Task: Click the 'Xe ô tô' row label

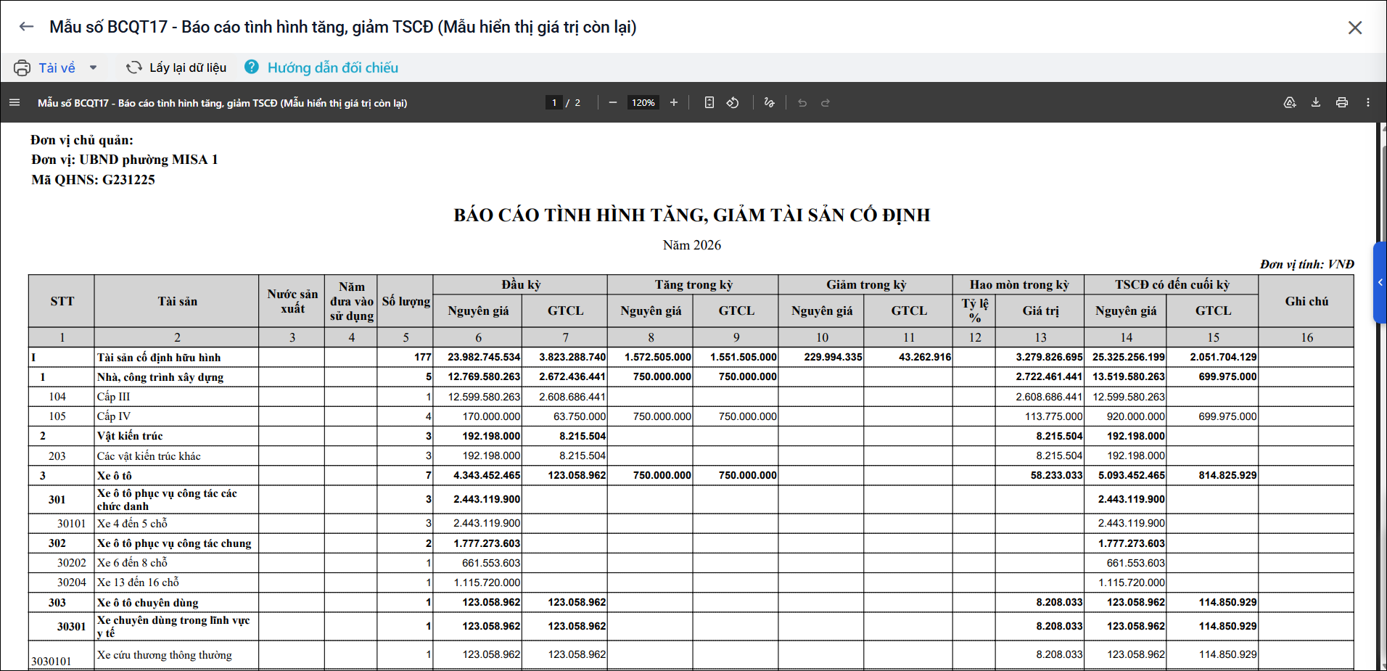Action: pos(115,475)
